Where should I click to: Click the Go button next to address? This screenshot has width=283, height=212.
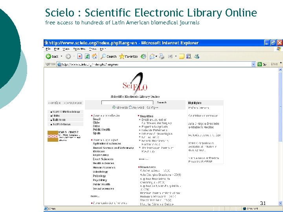[x=262, y=64]
